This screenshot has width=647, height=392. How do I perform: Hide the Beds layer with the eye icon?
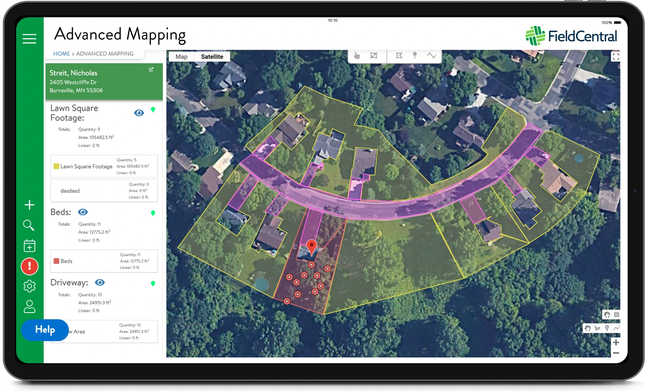[x=83, y=212]
